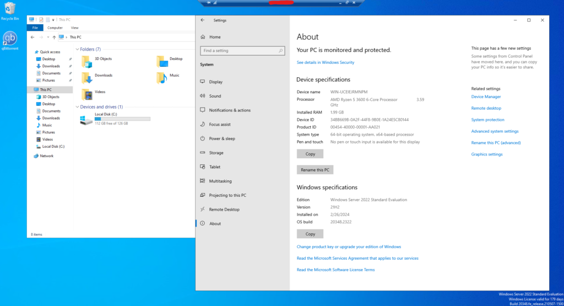Go back in File Explorer

(32, 37)
